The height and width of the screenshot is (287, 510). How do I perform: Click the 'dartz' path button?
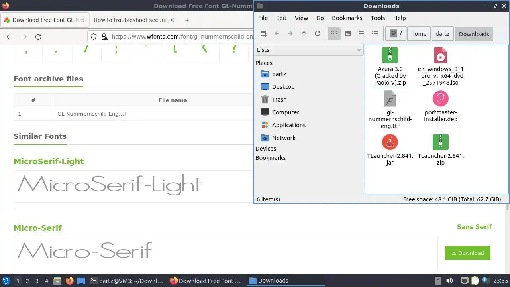(442, 34)
